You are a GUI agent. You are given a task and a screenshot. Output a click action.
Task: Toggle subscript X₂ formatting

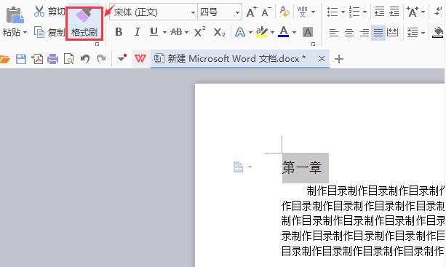coord(219,32)
